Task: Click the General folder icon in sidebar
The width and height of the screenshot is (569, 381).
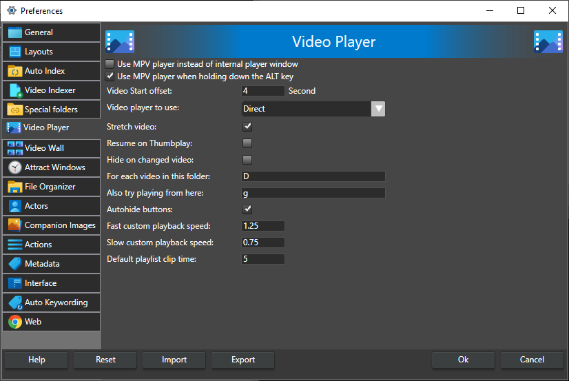Action: tap(14, 32)
